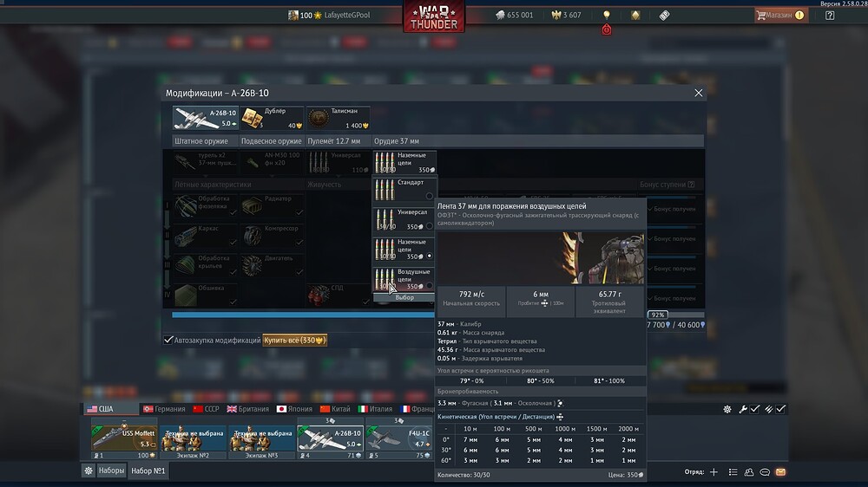Click the Каркас modification
Viewport: 868px width, 487px height.
tap(206, 235)
